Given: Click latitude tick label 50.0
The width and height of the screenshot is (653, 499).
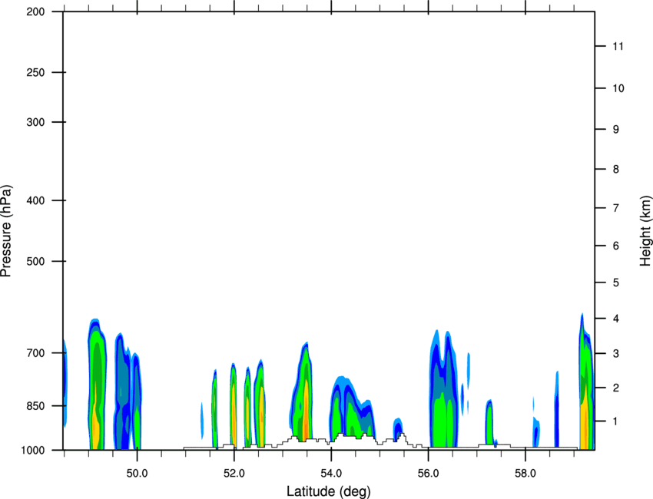Looking at the screenshot, I should coord(137,474).
